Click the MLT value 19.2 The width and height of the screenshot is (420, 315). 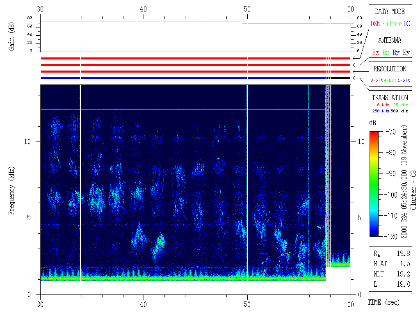[403, 274]
